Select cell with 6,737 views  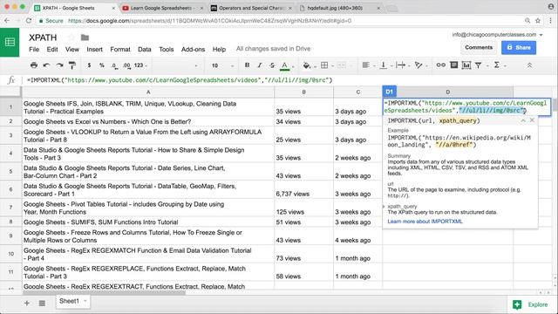pos(303,189)
